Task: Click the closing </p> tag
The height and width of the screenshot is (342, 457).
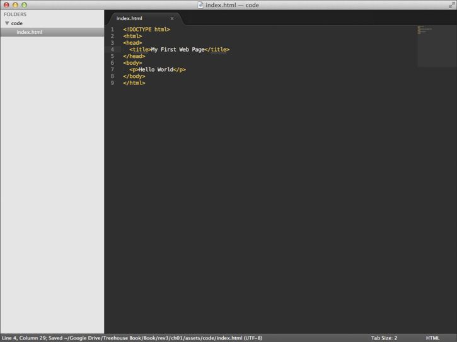Action: click(x=180, y=70)
